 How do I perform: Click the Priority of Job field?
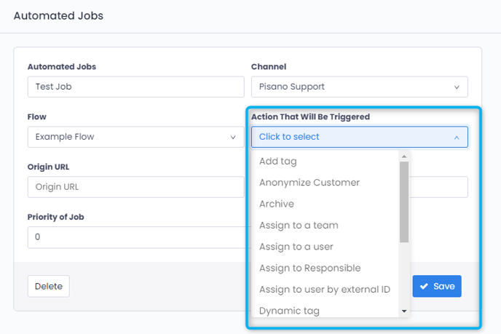point(135,237)
